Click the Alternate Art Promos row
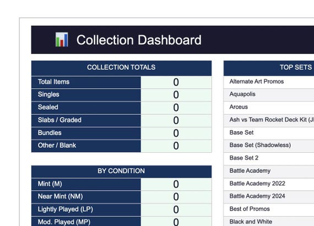The image size is (314, 226). (x=269, y=82)
